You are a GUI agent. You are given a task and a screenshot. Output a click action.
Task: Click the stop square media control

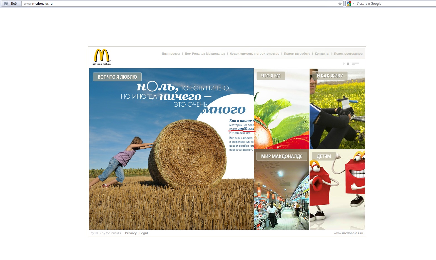(348, 64)
